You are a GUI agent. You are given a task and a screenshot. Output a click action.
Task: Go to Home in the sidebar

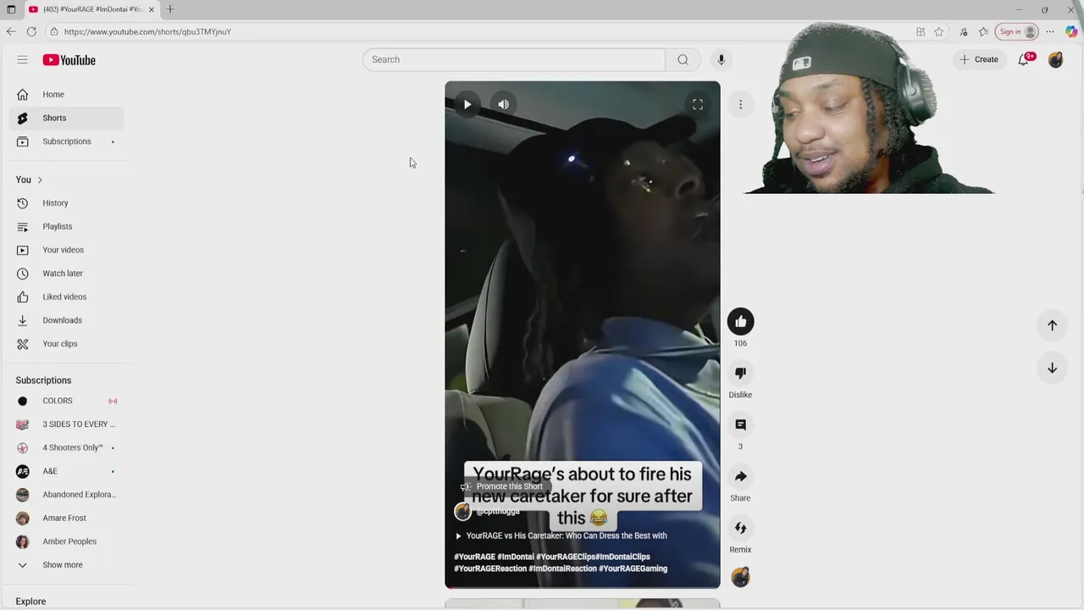pos(67,94)
